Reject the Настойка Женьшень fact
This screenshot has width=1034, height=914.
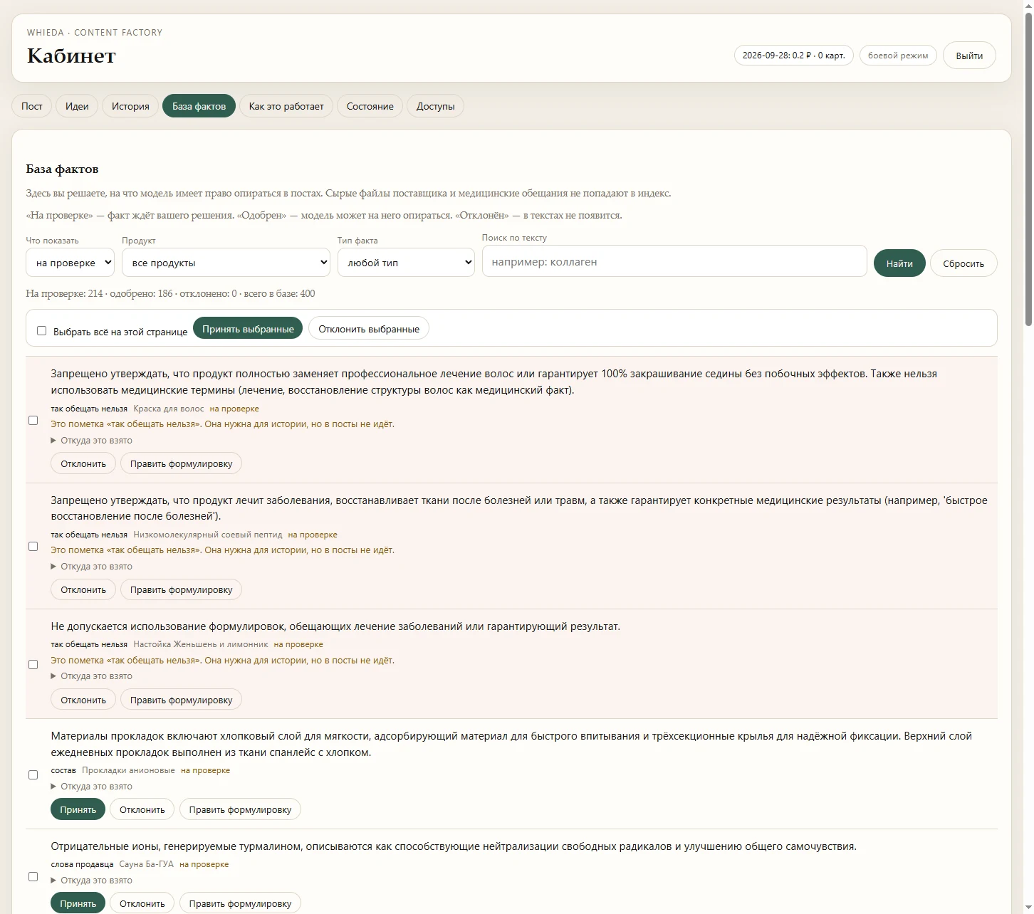(83, 700)
